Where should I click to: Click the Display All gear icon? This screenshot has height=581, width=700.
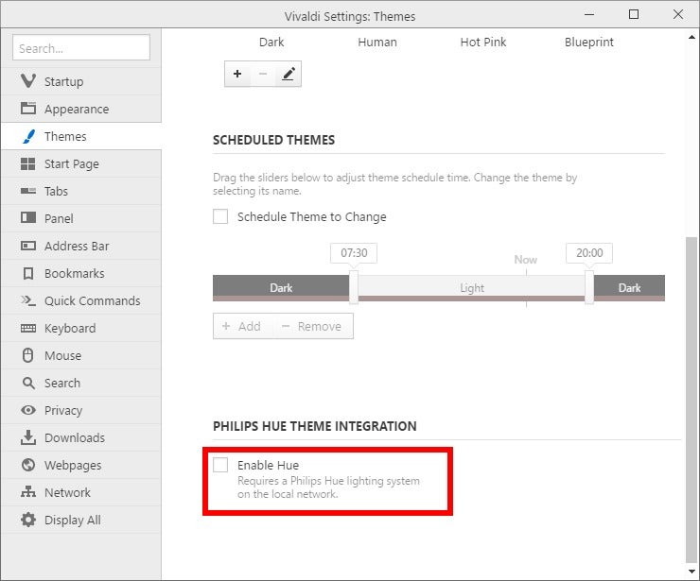28,520
